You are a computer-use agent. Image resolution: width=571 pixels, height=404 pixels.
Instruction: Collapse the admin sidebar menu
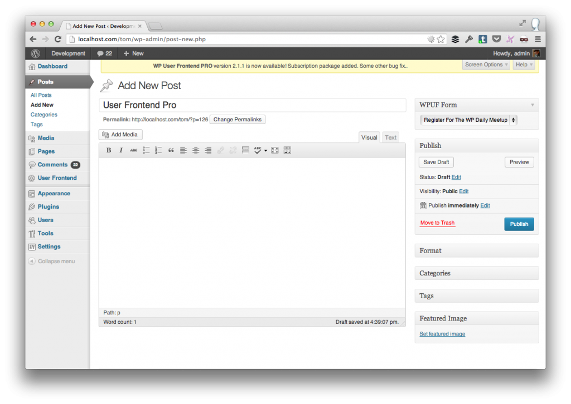pyautogui.click(x=52, y=261)
